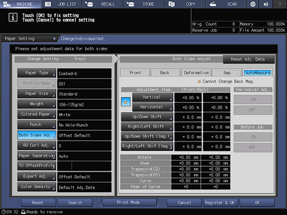
Task: Cancel the setting changes
Action: pyautogui.click(x=184, y=203)
